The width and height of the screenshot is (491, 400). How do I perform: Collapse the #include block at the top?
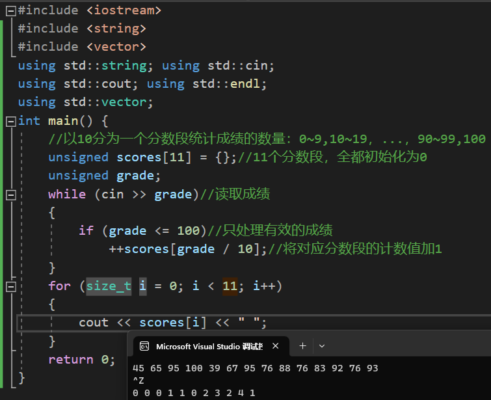tap(10, 10)
